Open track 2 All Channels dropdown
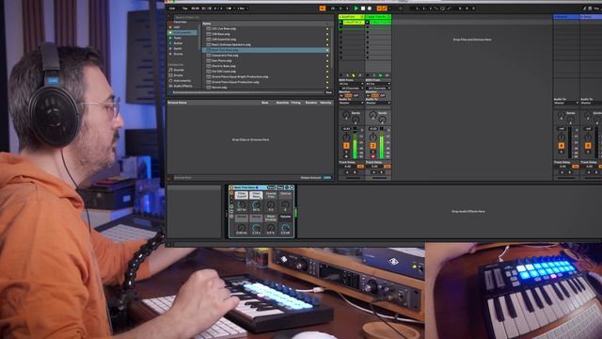 [x=379, y=89]
